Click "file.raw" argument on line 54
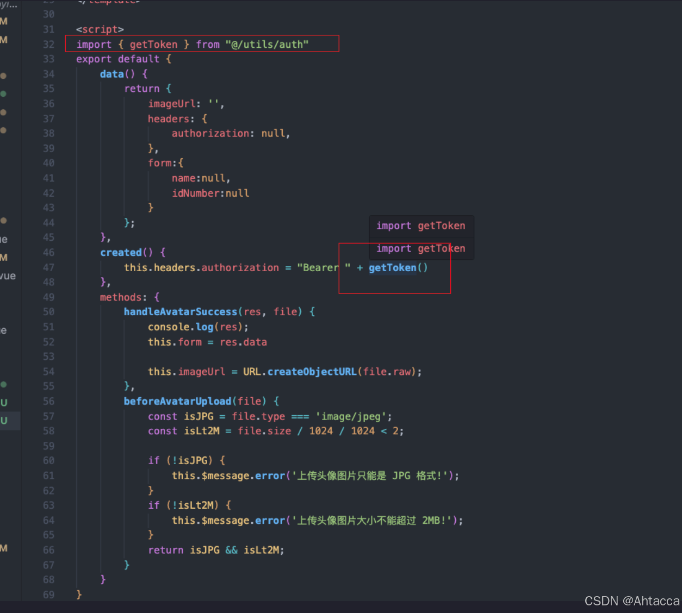The image size is (682, 613). coord(387,372)
